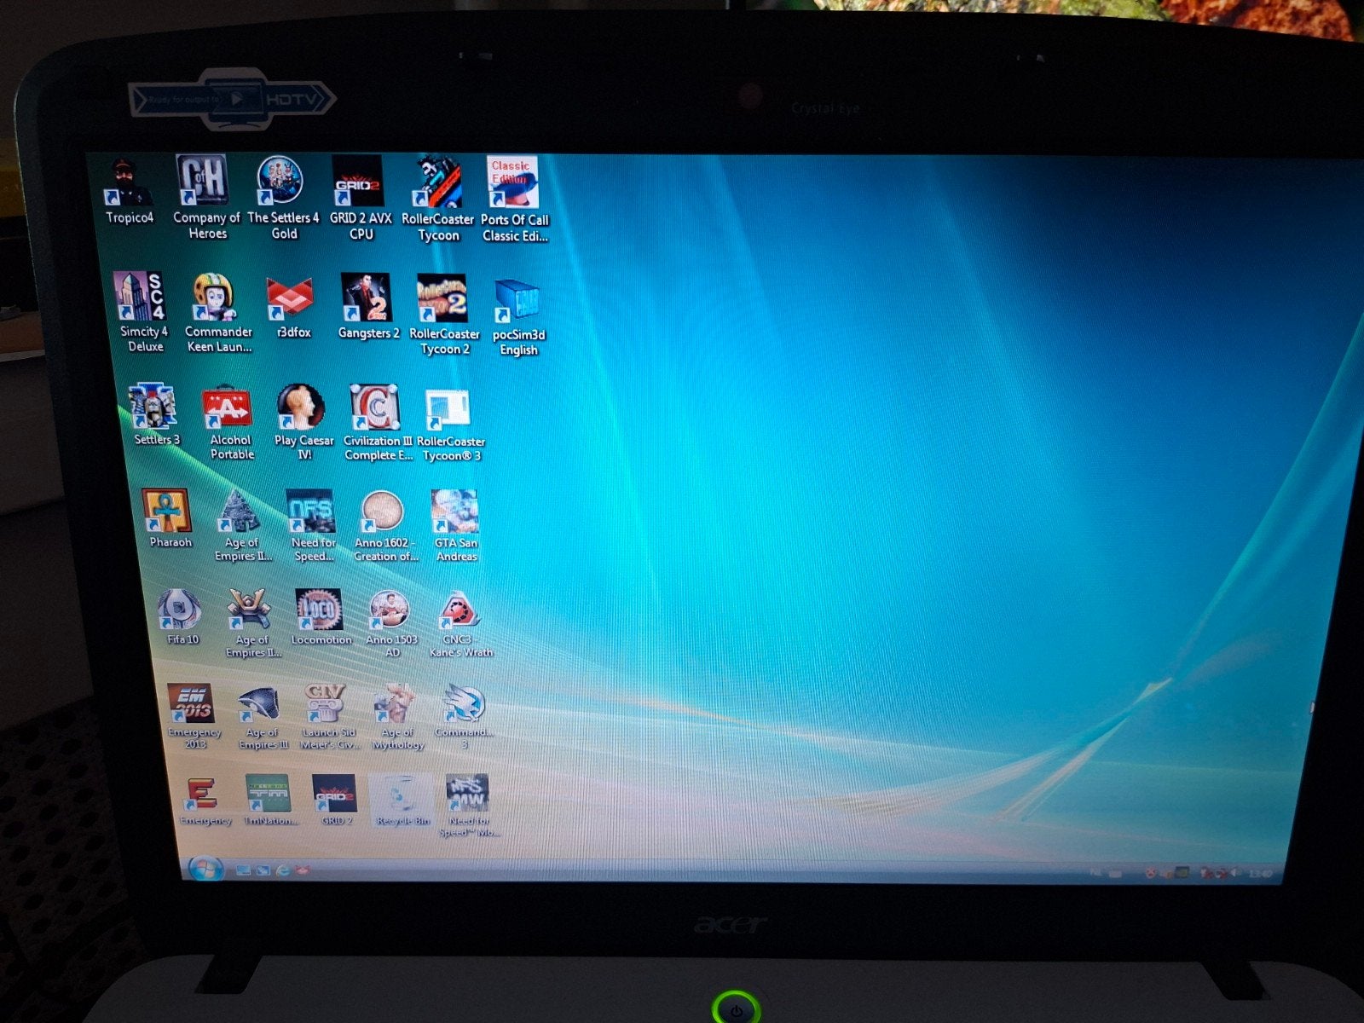Open the TmNations shortcut
This screenshot has width=1364, height=1023.
coord(269,800)
